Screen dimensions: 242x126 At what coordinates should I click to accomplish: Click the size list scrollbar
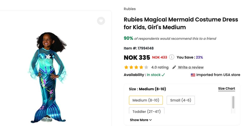[x=233, y=103]
